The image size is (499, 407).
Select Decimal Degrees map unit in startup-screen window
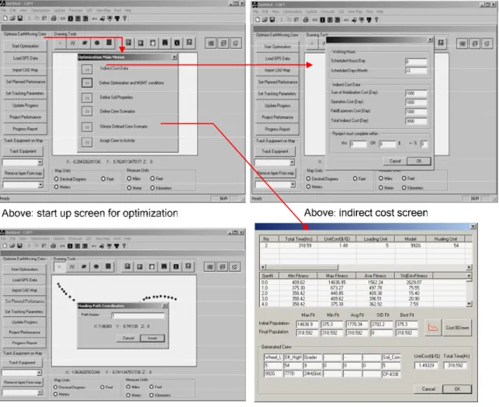tap(57, 179)
